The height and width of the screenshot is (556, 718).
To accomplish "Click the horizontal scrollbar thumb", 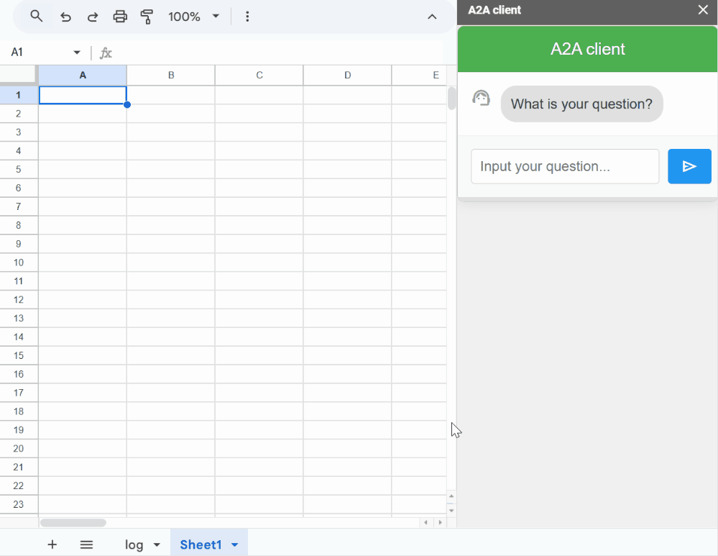I will 73,522.
